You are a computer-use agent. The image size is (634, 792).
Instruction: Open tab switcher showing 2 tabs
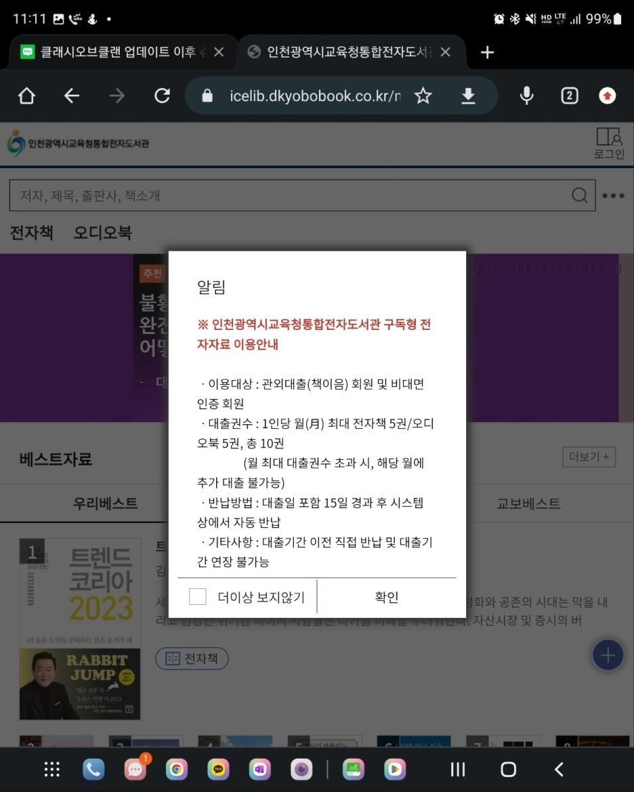(x=570, y=96)
